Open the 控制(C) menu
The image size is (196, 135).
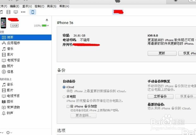coord(39,6)
